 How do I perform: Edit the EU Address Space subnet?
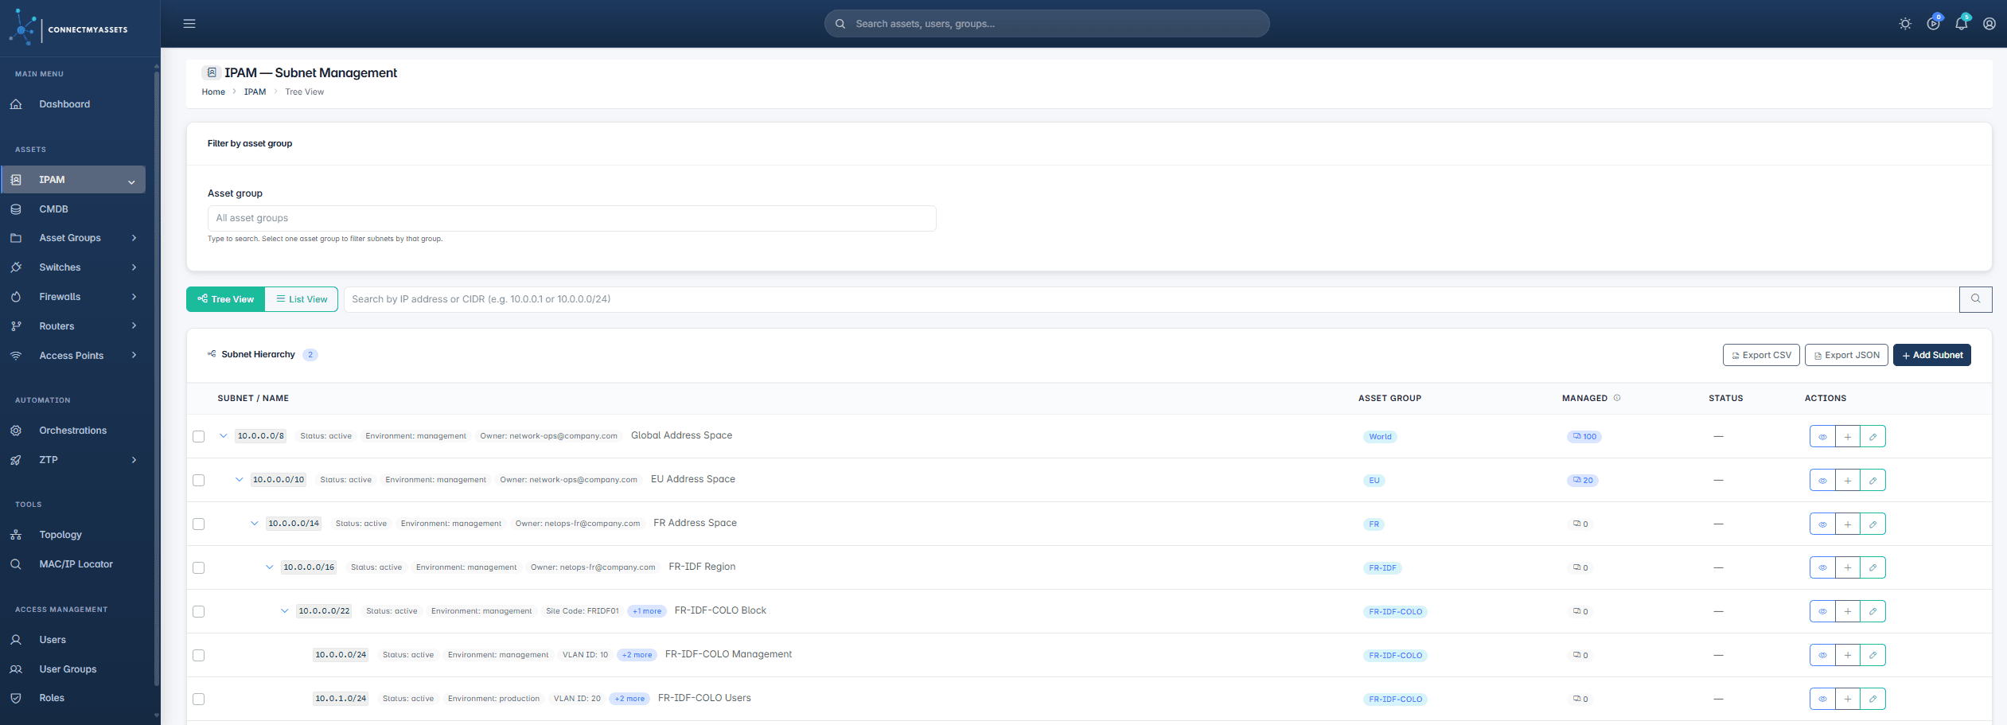point(1873,480)
